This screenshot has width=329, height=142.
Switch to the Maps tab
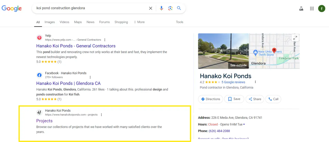(x=78, y=22)
